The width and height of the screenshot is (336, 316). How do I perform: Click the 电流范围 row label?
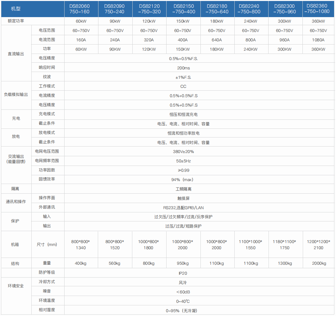pyautogui.click(x=47, y=40)
